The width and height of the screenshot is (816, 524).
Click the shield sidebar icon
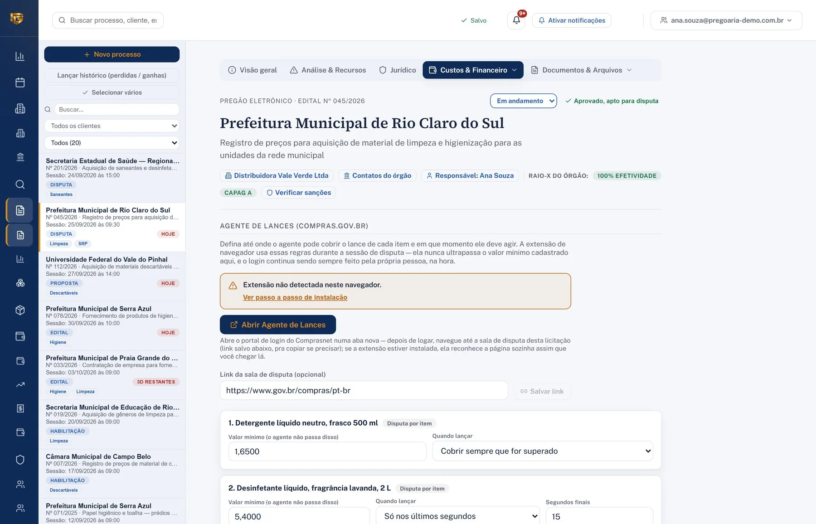tap(20, 460)
